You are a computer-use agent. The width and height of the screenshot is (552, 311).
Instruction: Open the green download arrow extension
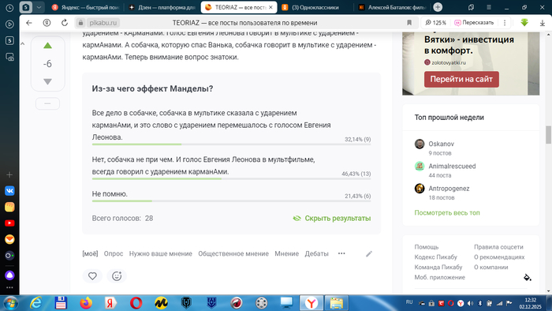click(x=524, y=23)
